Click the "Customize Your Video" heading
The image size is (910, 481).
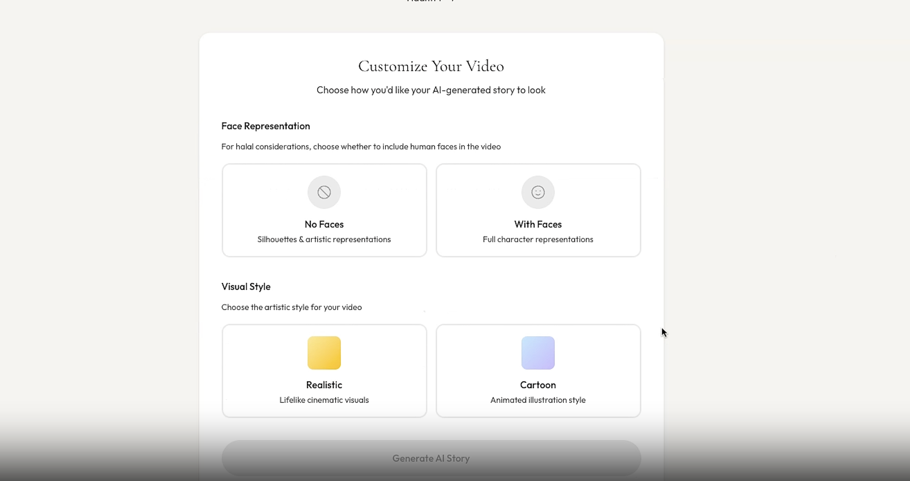[x=431, y=66]
